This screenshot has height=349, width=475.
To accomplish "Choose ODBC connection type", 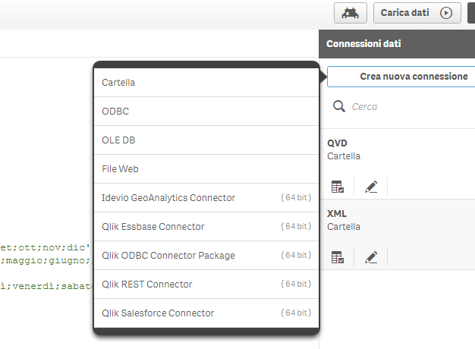I will click(206, 112).
